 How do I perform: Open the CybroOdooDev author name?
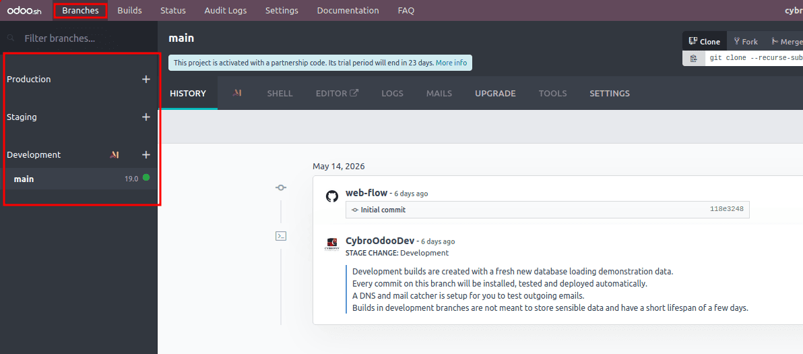click(380, 241)
